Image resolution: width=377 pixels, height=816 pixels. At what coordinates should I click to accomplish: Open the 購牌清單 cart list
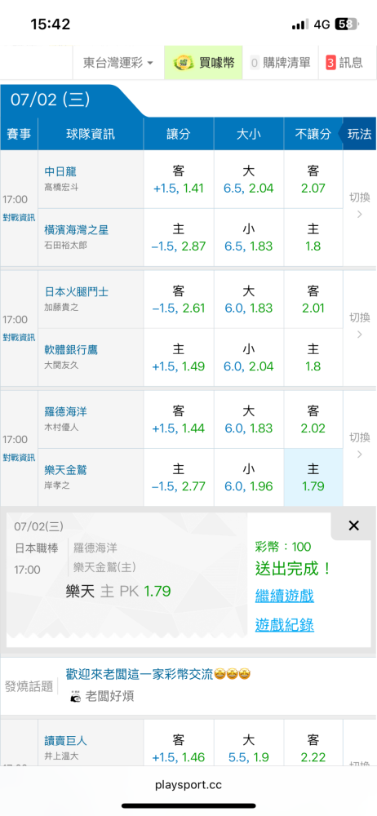(280, 63)
